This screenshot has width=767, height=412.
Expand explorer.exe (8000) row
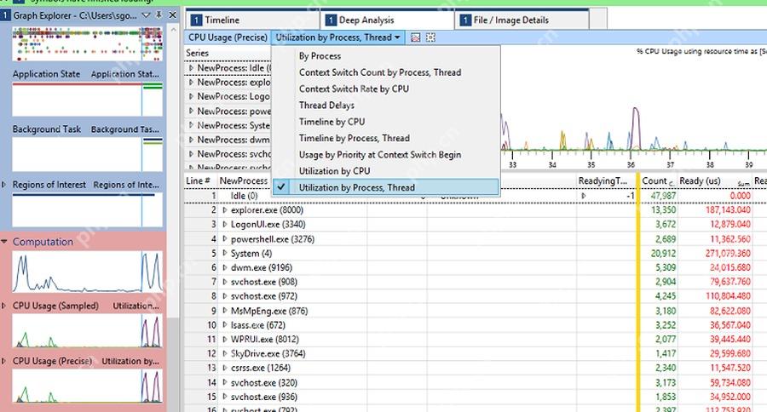(224, 210)
